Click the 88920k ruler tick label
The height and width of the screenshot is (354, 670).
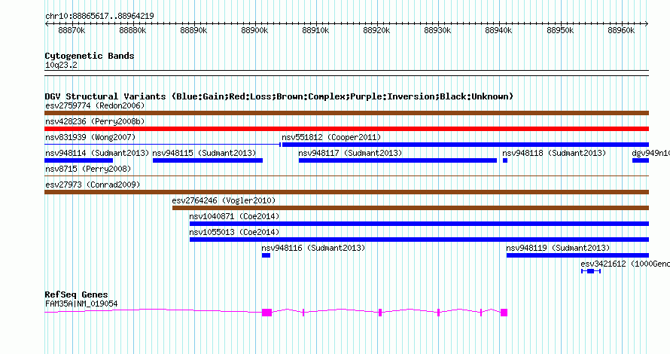click(x=376, y=31)
